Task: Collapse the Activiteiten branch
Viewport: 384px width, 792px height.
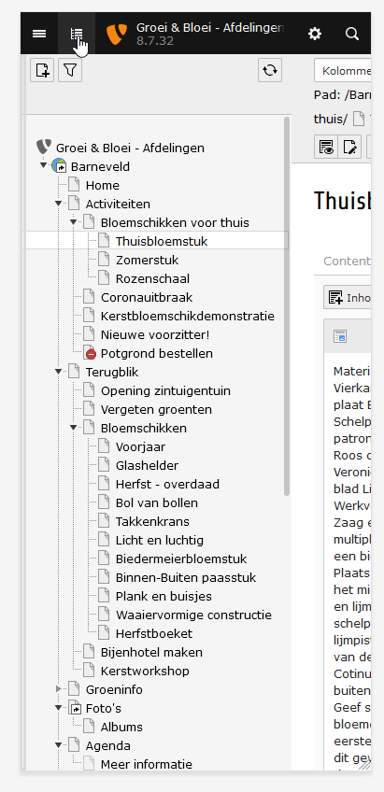Action: pos(59,204)
